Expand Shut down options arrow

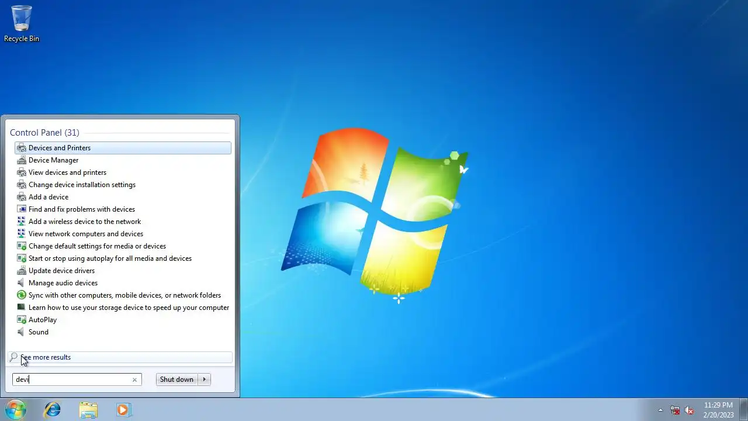205,379
